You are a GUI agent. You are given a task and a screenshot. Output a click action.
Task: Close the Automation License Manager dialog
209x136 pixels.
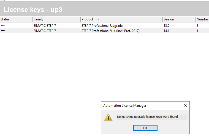[x=185, y=105]
